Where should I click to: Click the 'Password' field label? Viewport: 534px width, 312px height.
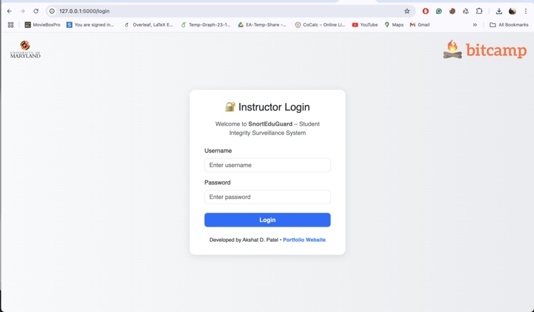coord(217,182)
